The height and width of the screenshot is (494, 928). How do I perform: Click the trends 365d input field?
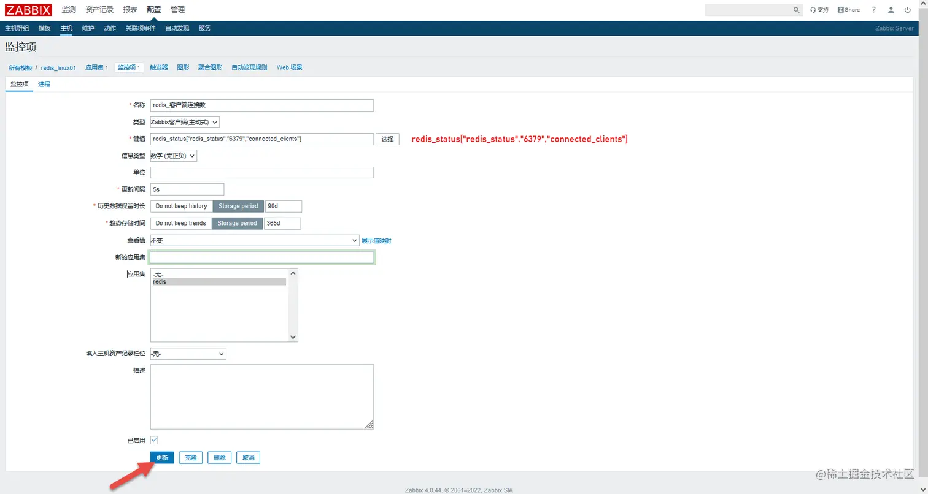(282, 223)
